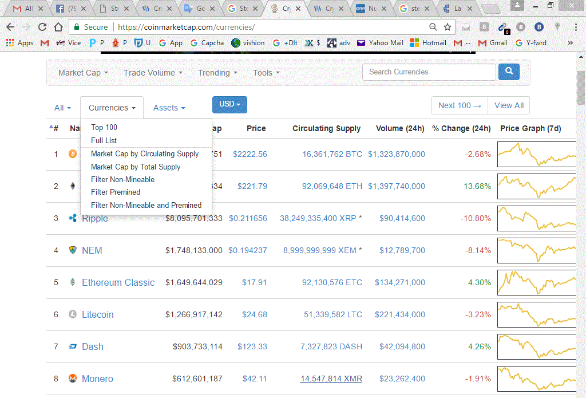The height and width of the screenshot is (398, 586).
Task: Select Full List in Currencies menu
Action: point(104,141)
